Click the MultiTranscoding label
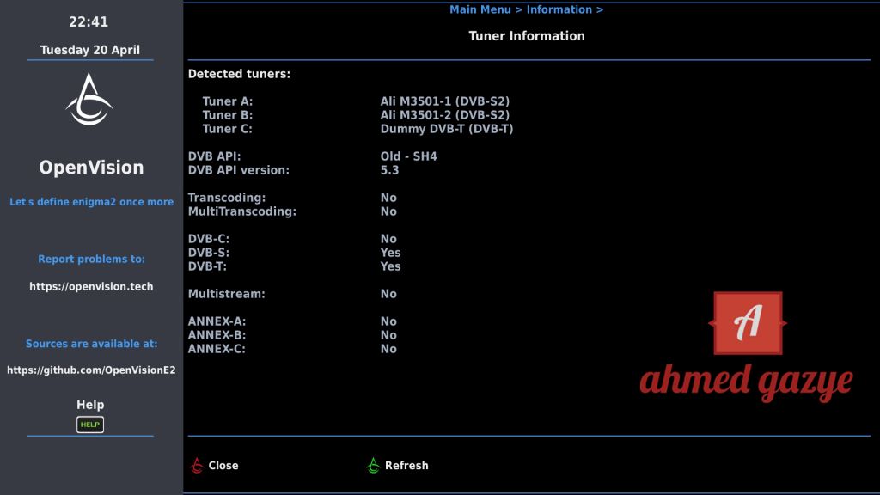The height and width of the screenshot is (495, 880). click(x=241, y=211)
